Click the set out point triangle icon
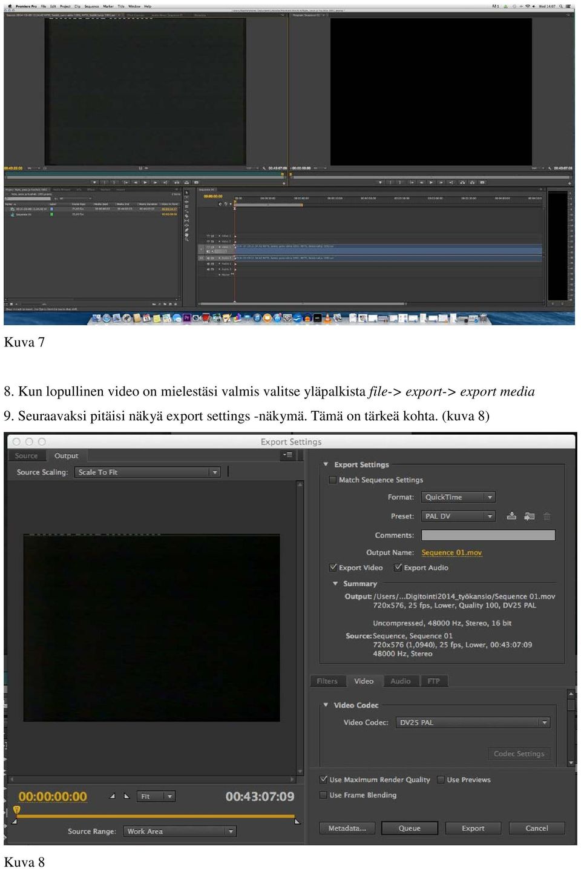Screen dimensions: 581x869 pyautogui.click(x=126, y=796)
